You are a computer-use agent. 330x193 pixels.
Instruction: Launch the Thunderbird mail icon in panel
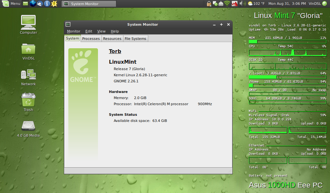click(x=40, y=4)
